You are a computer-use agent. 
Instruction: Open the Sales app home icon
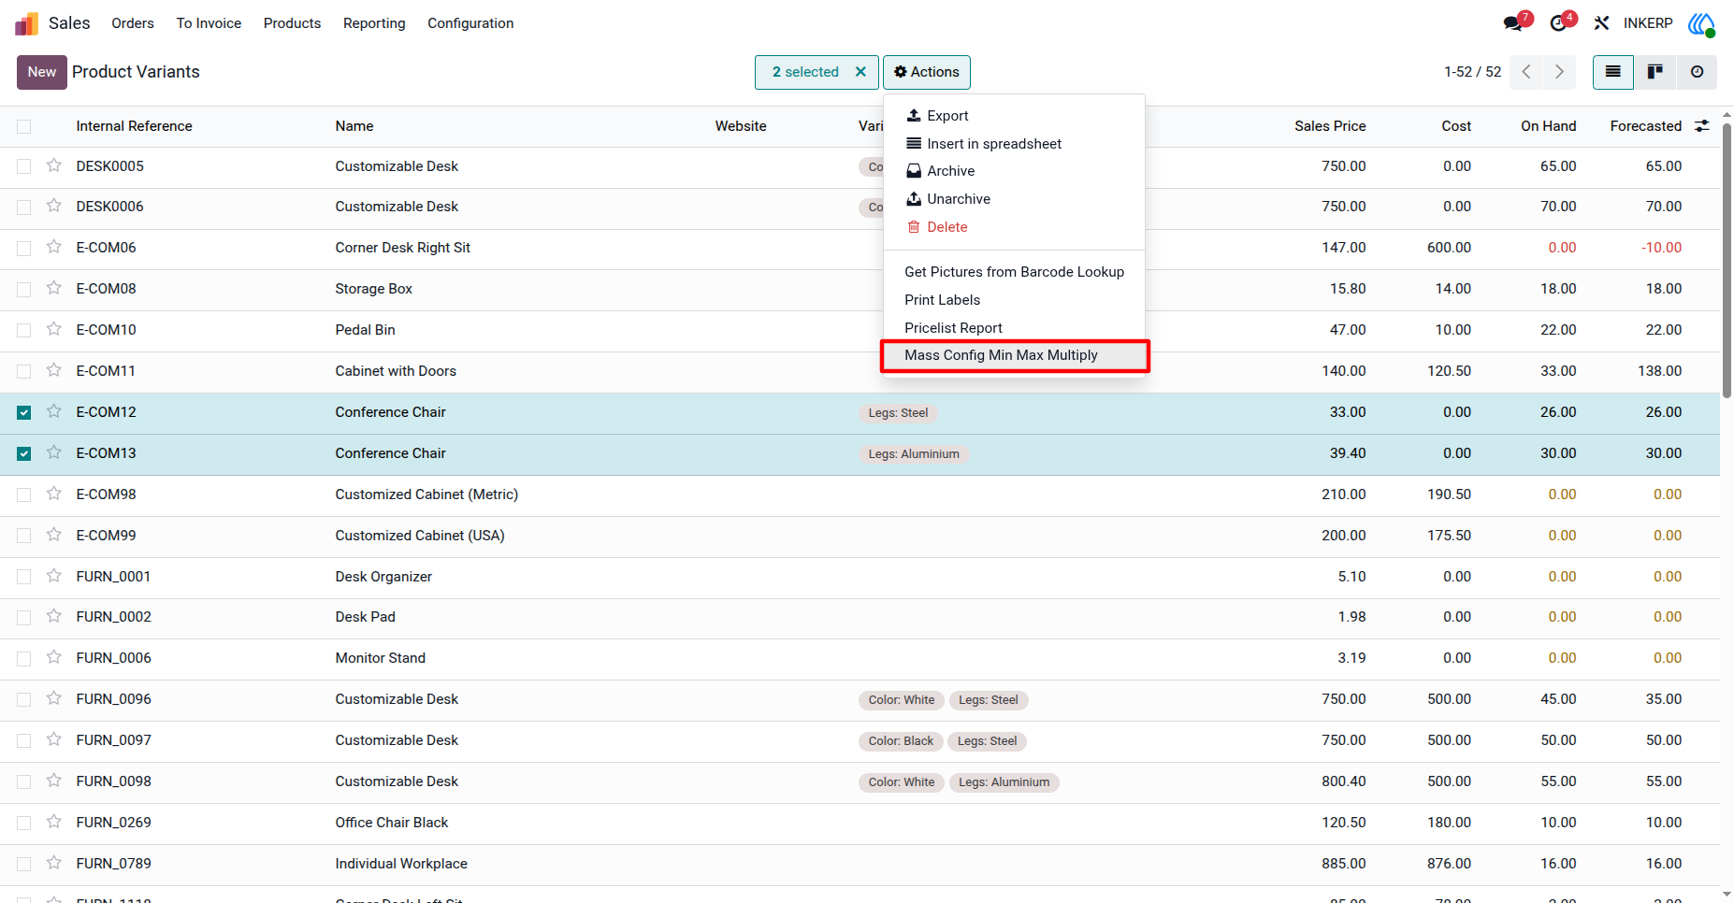(27, 23)
